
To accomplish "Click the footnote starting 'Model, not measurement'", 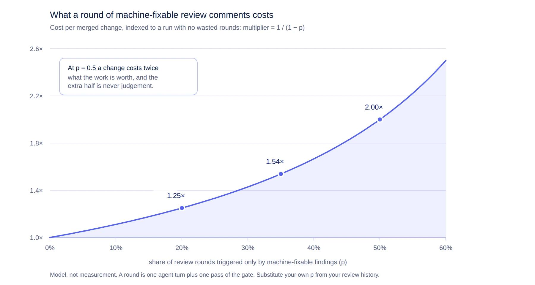I will [x=215, y=275].
